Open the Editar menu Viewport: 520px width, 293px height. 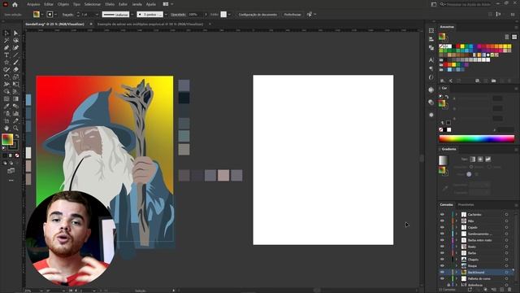pyautogui.click(x=49, y=4)
